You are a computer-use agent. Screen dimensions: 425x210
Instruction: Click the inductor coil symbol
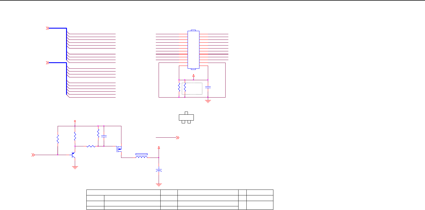tap(141, 157)
